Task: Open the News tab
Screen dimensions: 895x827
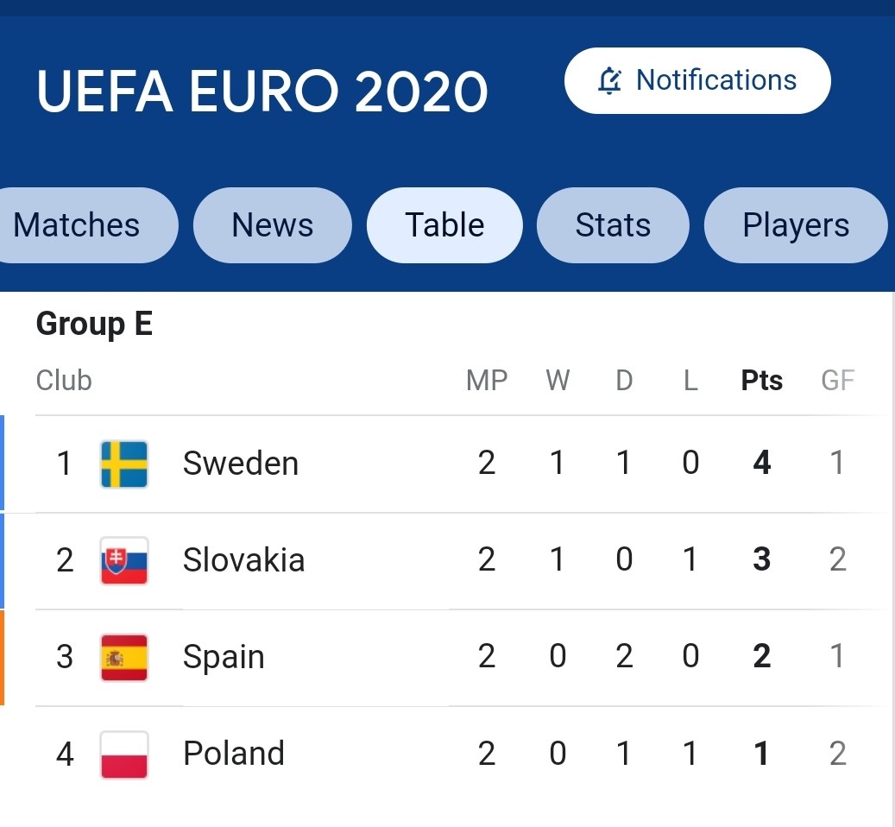Action: pyautogui.click(x=273, y=225)
